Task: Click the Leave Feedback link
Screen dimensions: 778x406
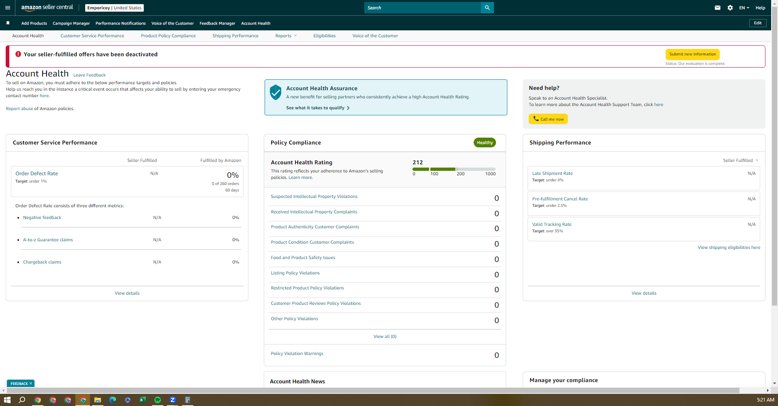Action: point(90,75)
